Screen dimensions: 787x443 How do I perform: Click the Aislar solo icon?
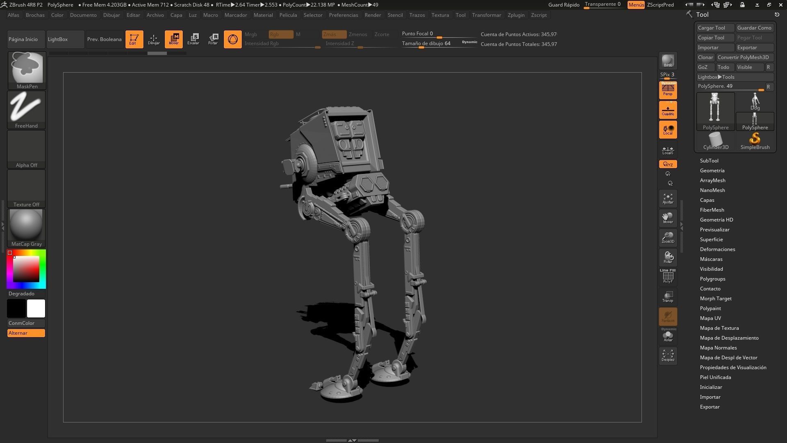(668, 336)
